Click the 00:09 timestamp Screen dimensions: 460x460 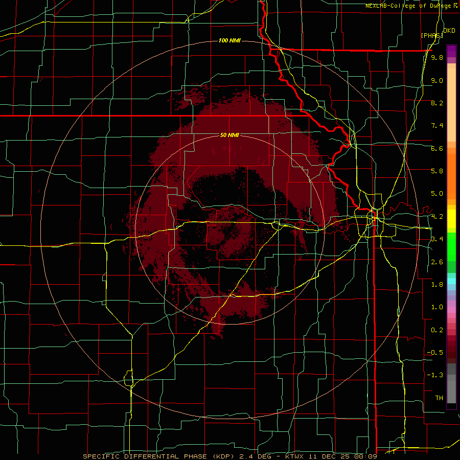tap(366, 456)
